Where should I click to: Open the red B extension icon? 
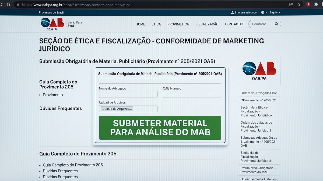click(308, 5)
